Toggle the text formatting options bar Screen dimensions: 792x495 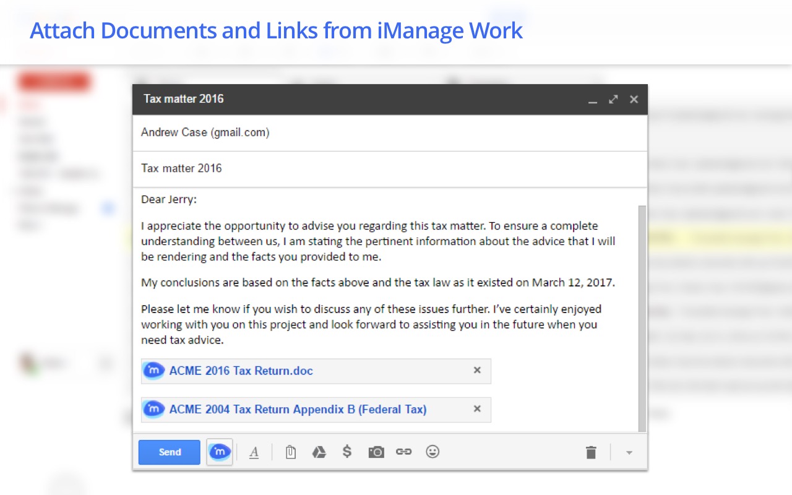point(254,452)
